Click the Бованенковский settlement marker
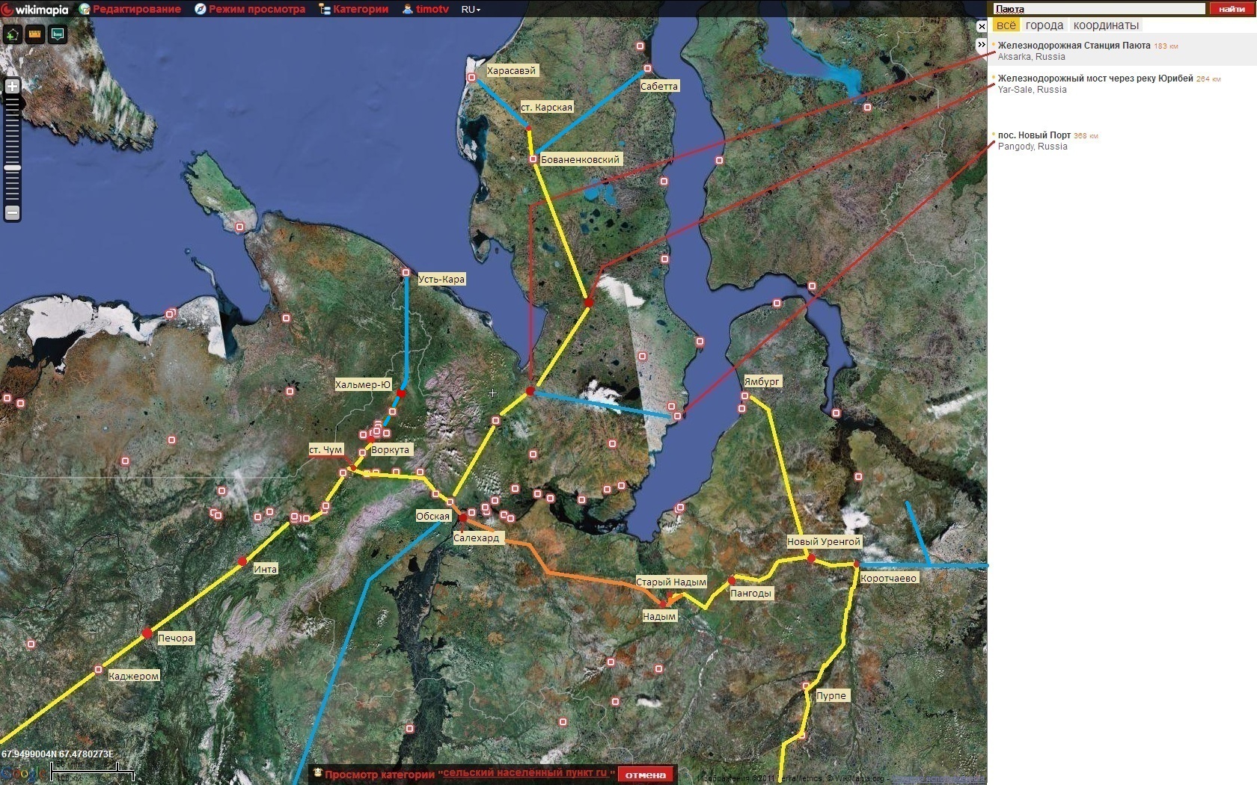This screenshot has height=785, width=1257. [533, 159]
